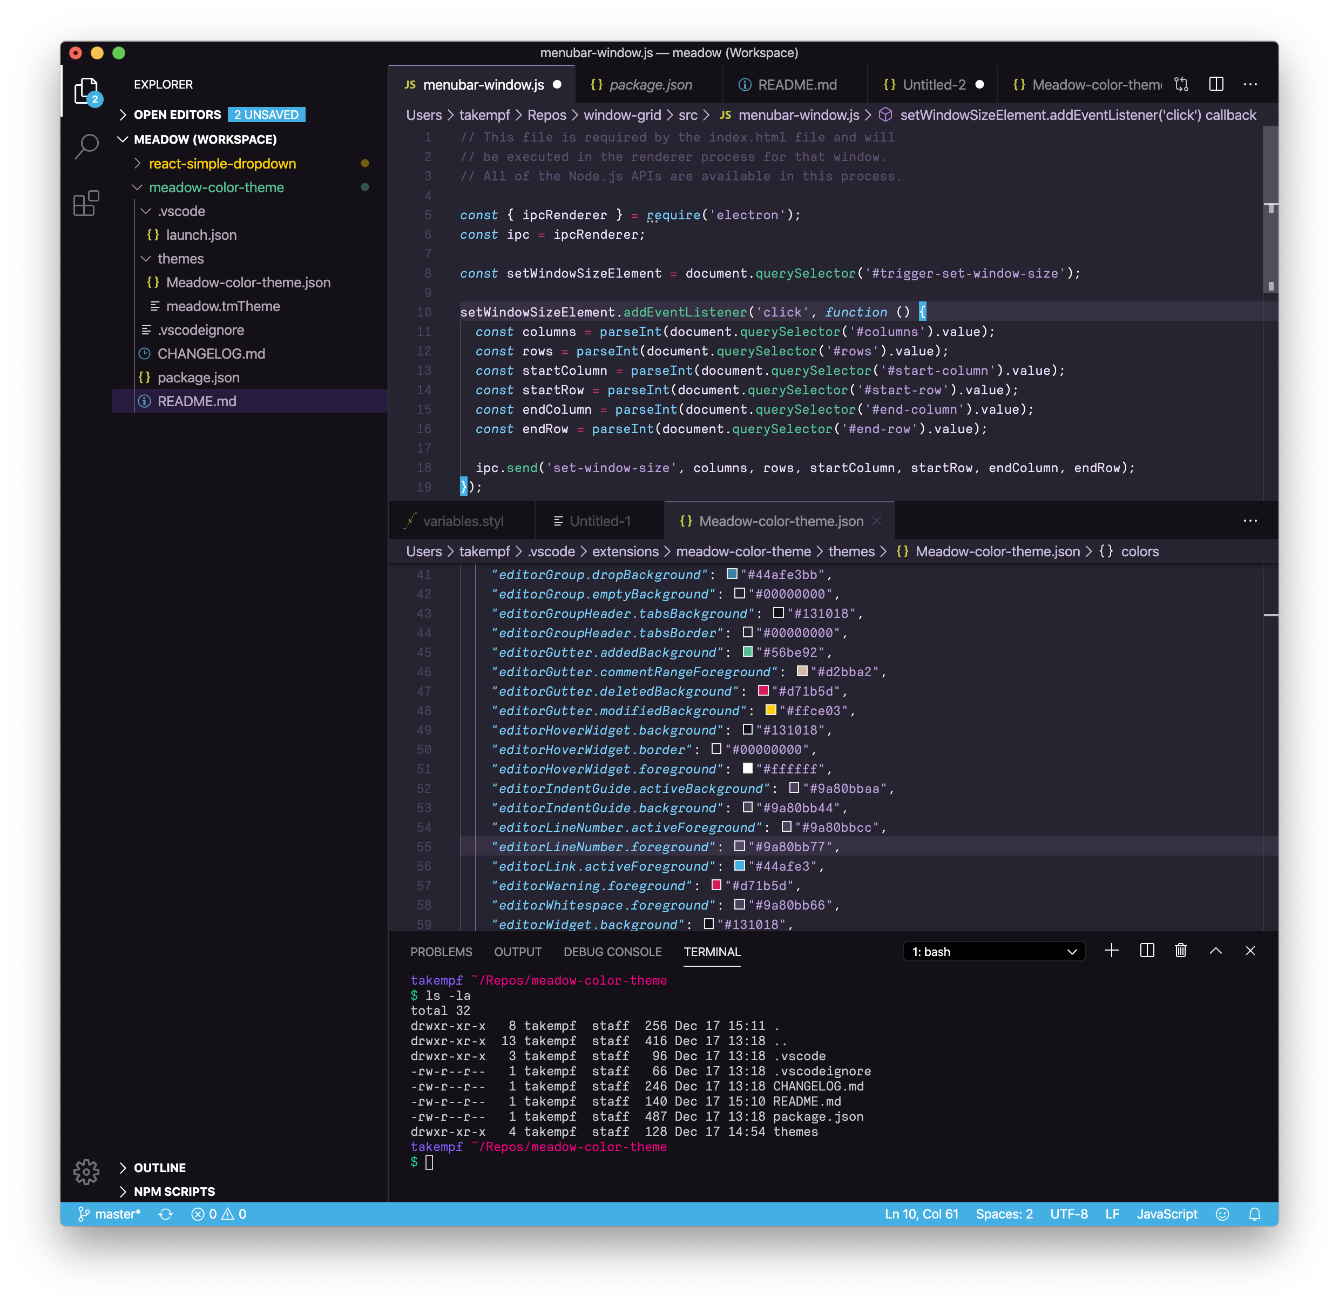Viewport: 1339px width, 1306px height.
Task: Open the Search view in activity bar
Action: coord(87,145)
